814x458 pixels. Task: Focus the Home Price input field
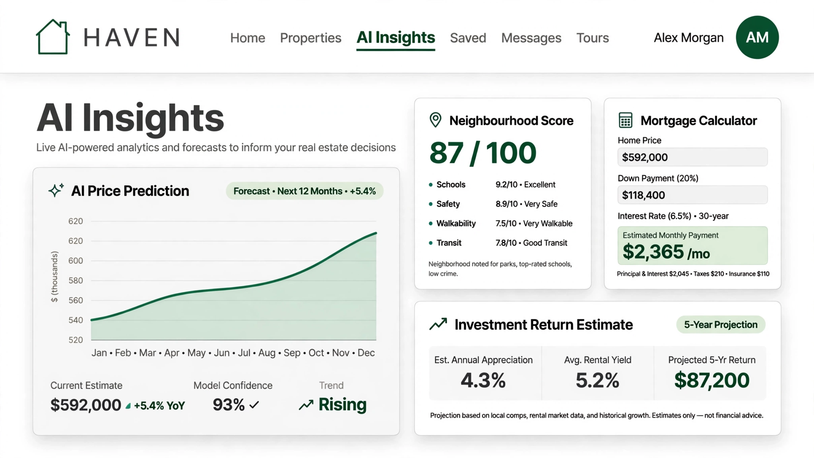(x=692, y=157)
